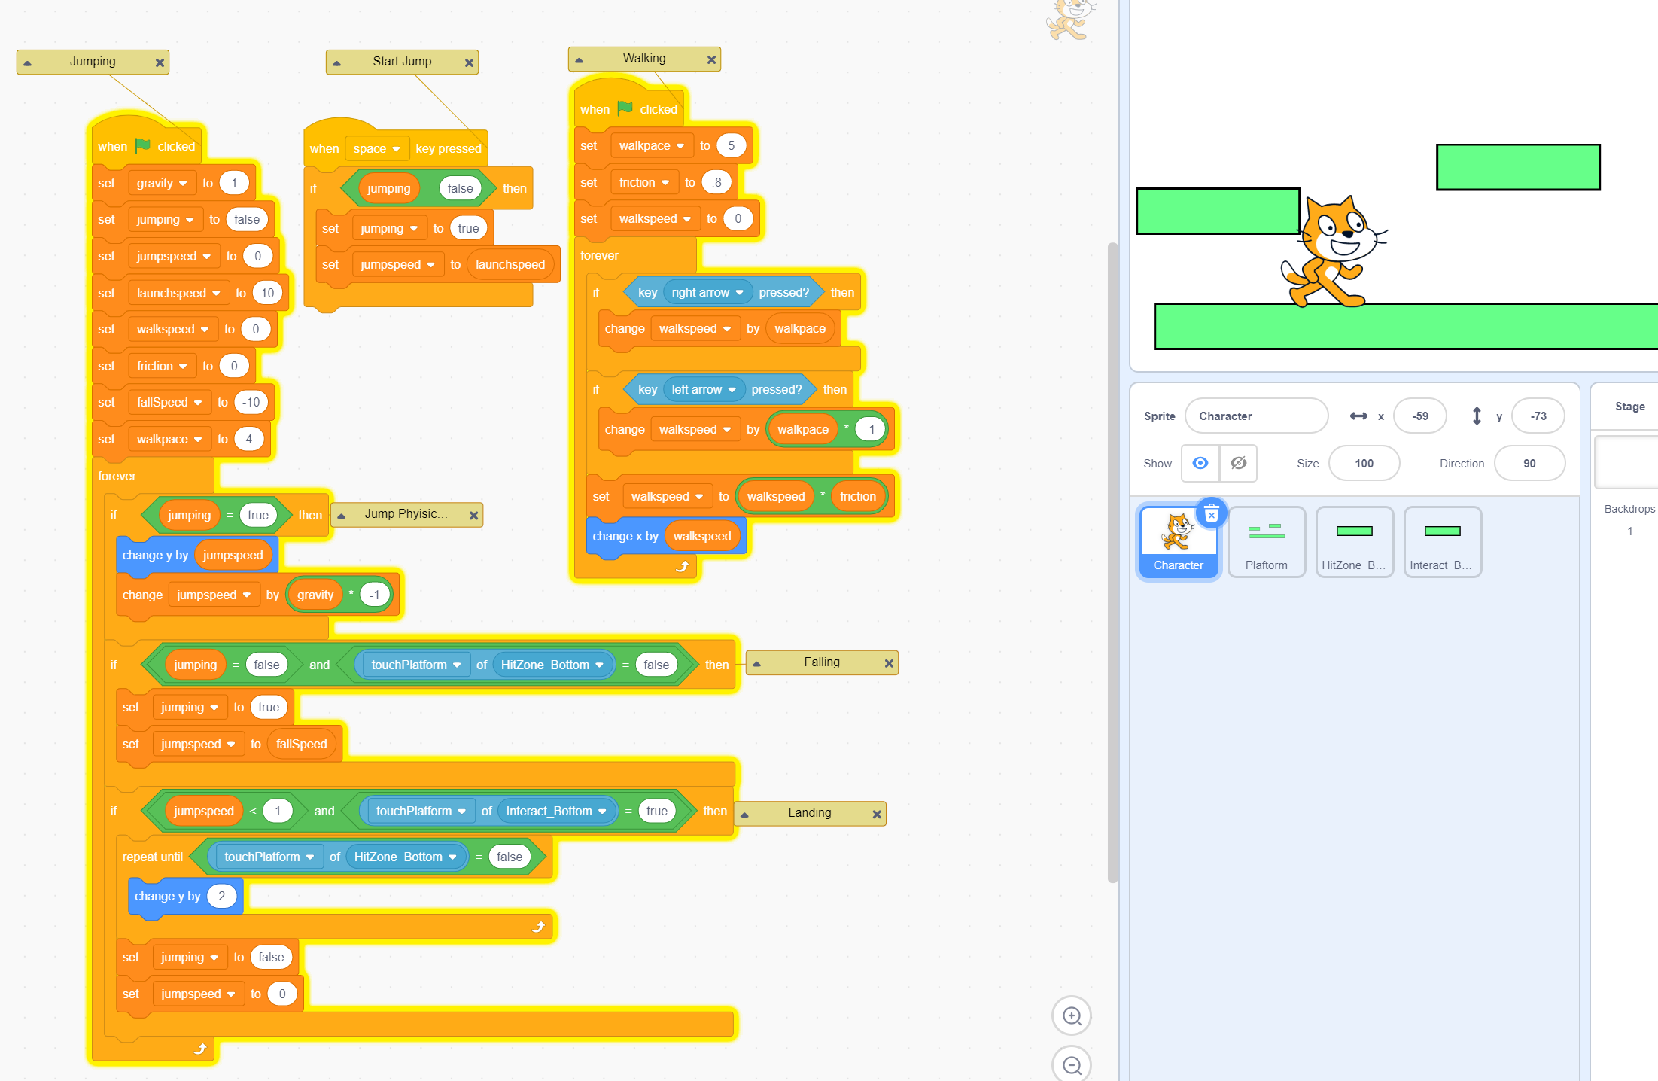Close the Jumping comment with X

point(160,62)
